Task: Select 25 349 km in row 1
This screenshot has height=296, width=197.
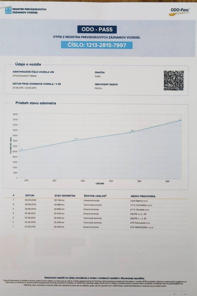Action: click(59, 227)
